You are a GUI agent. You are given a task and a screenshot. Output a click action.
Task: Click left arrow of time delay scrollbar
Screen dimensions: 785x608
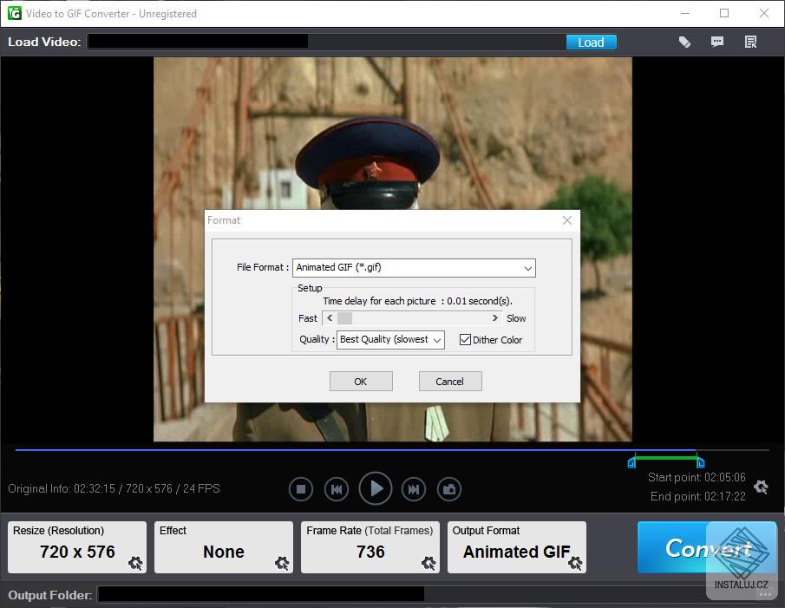(330, 318)
